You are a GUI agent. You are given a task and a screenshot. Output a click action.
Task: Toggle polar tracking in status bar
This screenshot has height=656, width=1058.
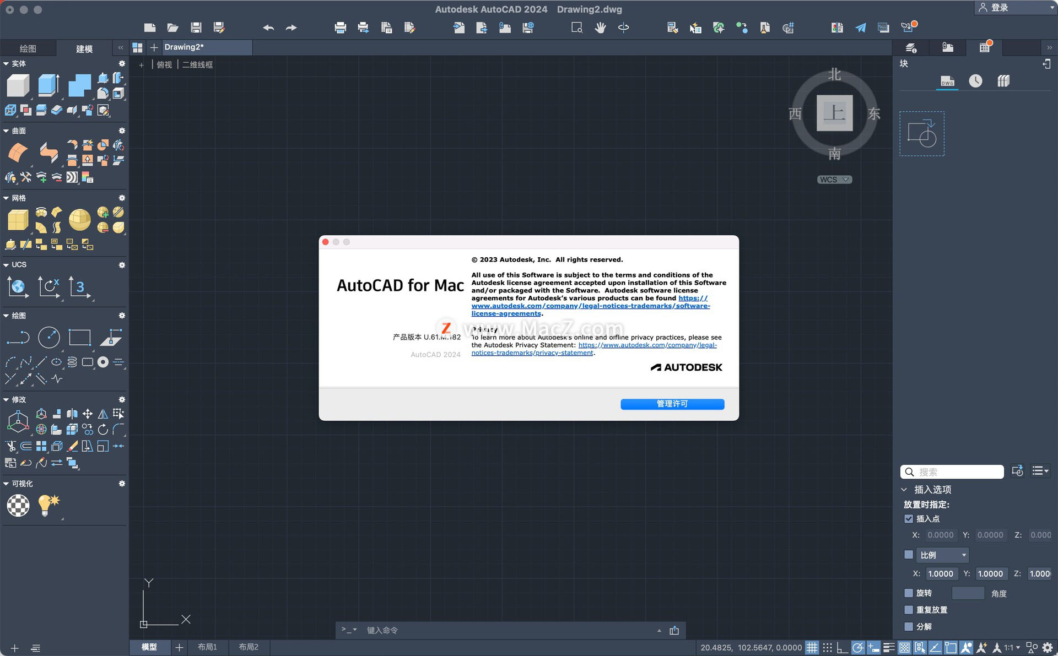pos(858,648)
